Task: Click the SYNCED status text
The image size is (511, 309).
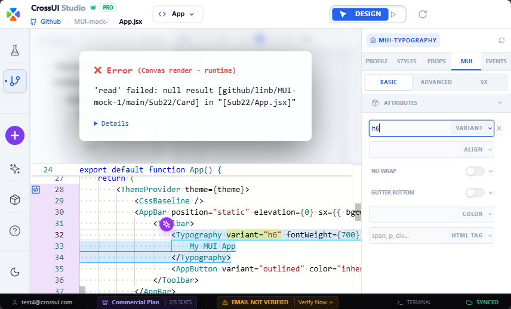Action: tap(487, 302)
